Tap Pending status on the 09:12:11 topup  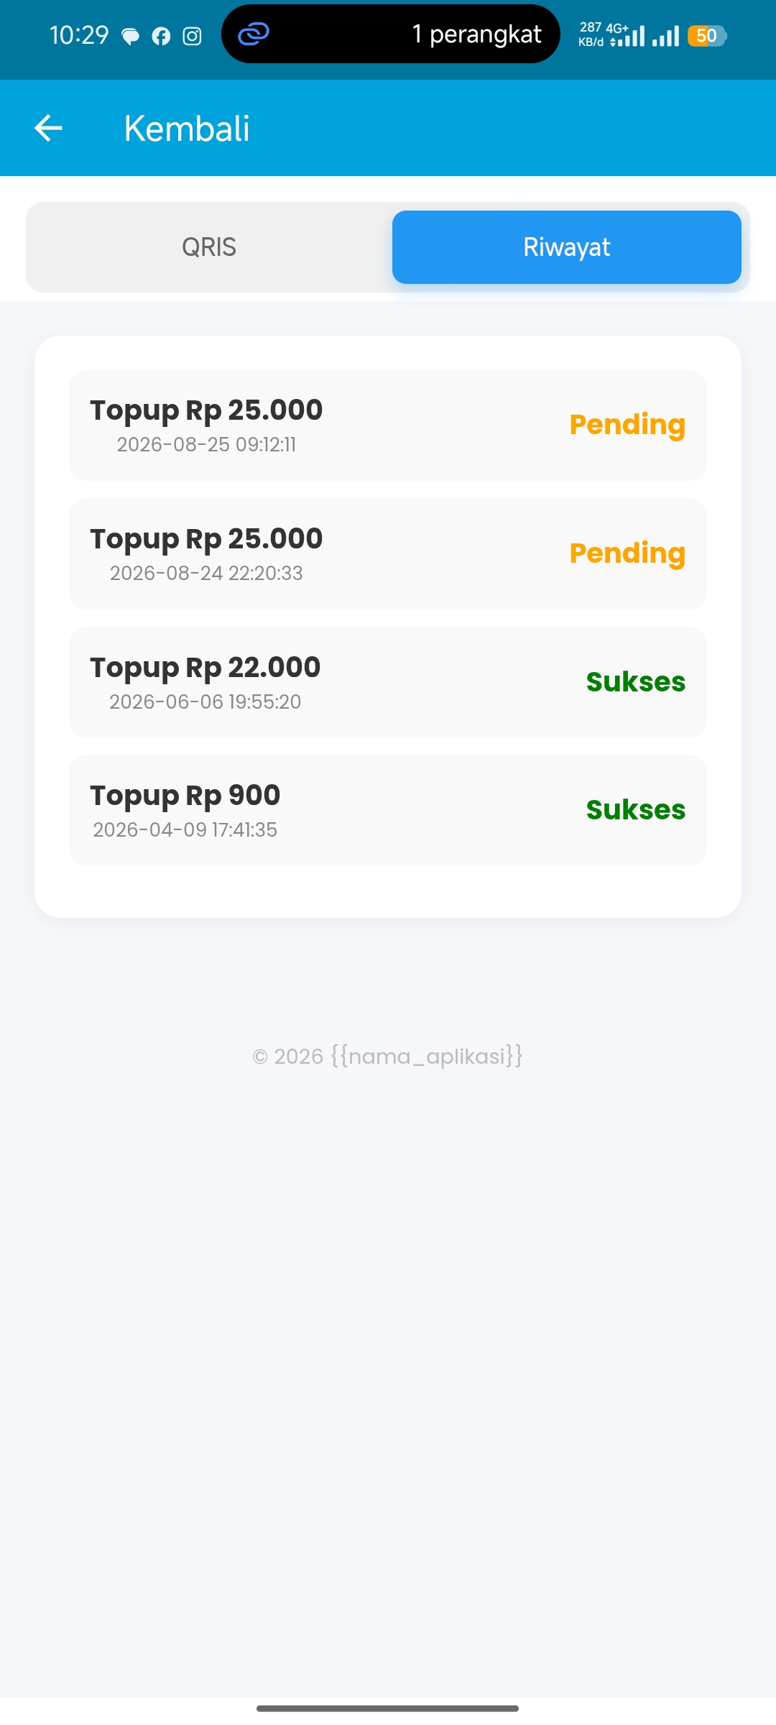click(x=627, y=425)
